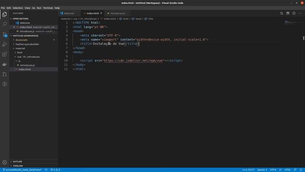The image size is (305, 172).
Task: Open the editor More Actions ellipsis
Action: pos(300,13)
